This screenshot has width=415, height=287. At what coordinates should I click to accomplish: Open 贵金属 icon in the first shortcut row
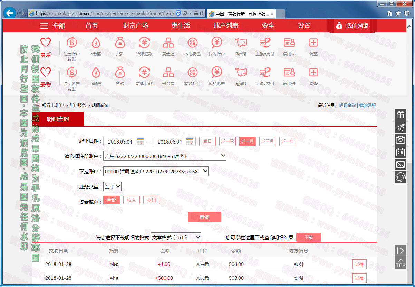click(x=168, y=43)
